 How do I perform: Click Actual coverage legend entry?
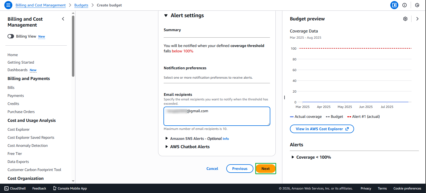point(306,116)
